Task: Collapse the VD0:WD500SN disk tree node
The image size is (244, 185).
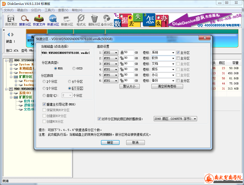Action: click(6, 89)
